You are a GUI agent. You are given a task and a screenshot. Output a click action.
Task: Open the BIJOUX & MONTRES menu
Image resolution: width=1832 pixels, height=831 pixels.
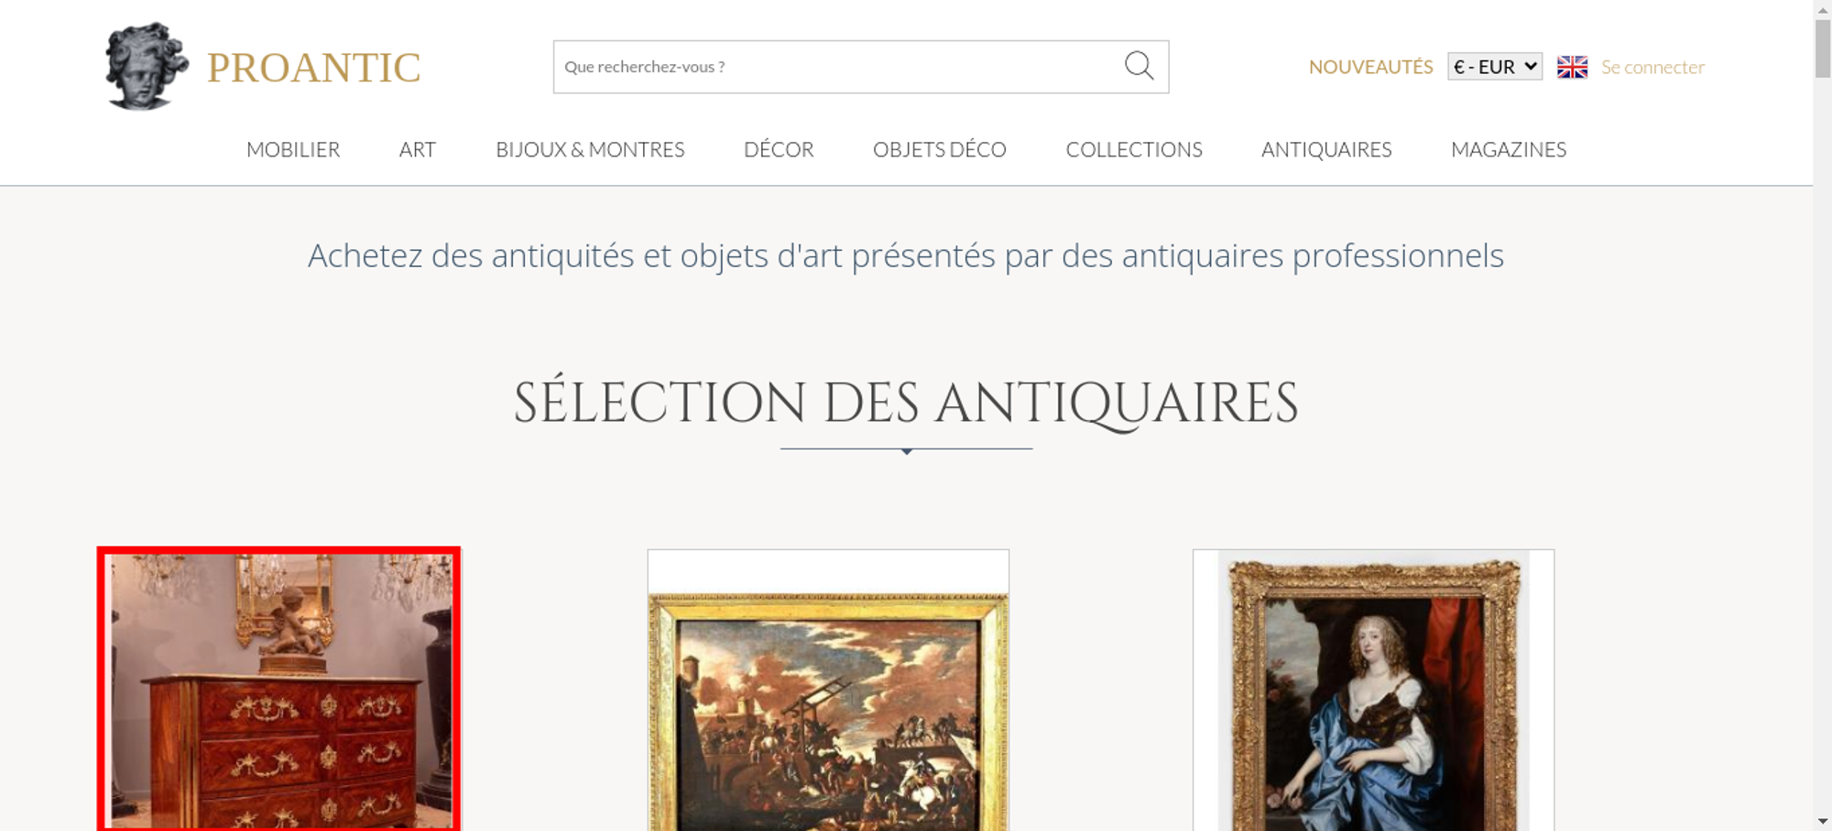[590, 149]
